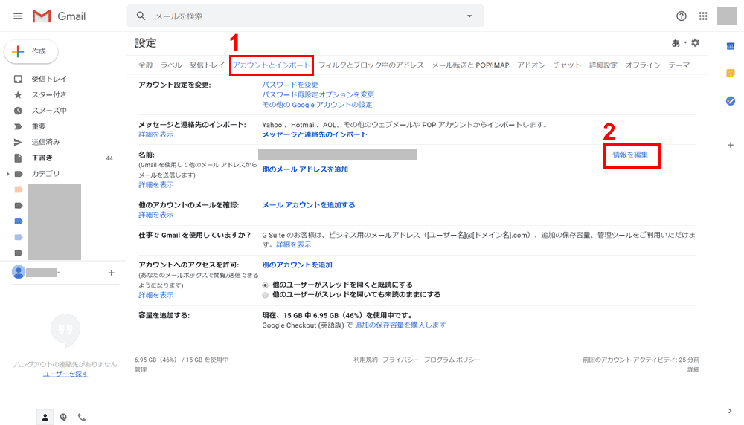
Task: Switch to the ラベル tab
Action: [171, 65]
